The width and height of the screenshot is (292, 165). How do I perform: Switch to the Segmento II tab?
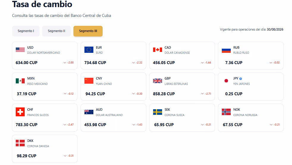(x=56, y=31)
